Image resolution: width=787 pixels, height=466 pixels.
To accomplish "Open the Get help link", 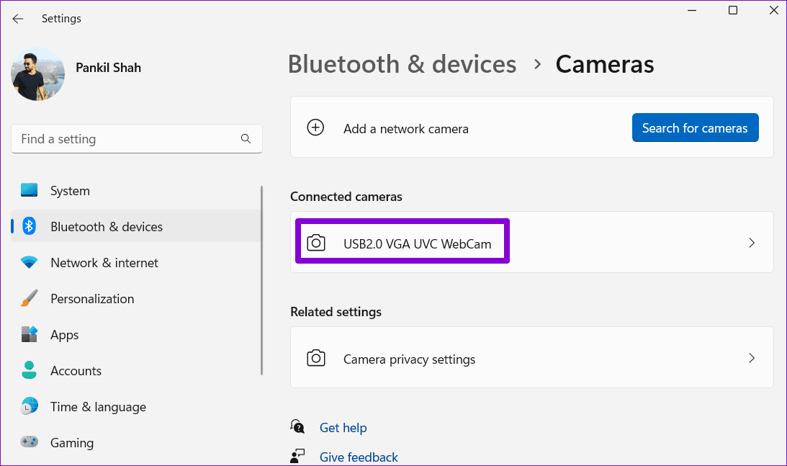I will click(x=343, y=428).
